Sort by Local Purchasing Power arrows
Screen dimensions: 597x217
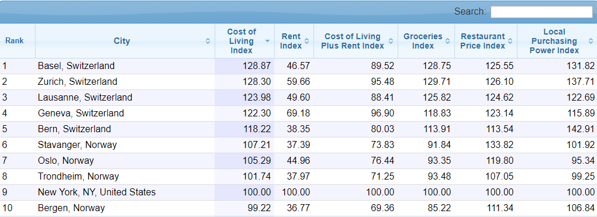pyautogui.click(x=591, y=41)
